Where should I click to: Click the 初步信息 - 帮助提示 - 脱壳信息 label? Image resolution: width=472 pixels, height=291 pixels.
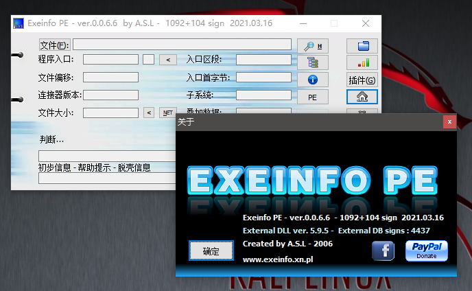click(94, 167)
